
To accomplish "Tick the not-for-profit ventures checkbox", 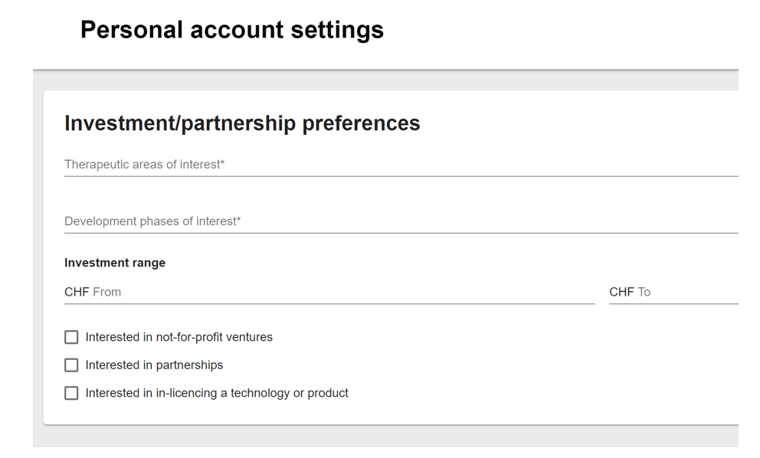I will tap(71, 337).
